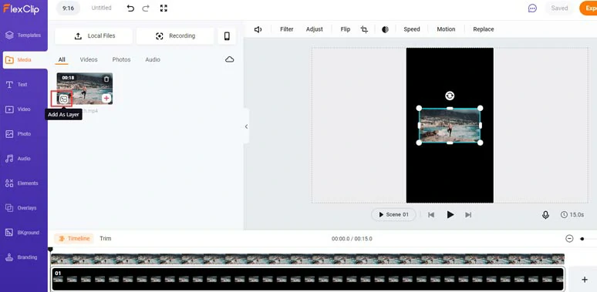Click the microphone voiceover icon
Viewport: 597px width, 292px height.
(x=545, y=215)
